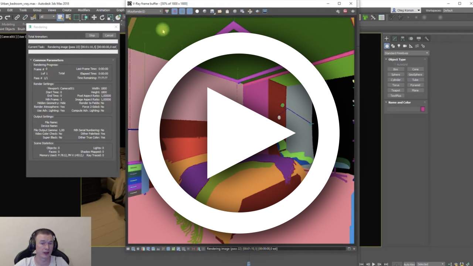473x266 pixels.
Task: Create a Teapot primitive
Action: point(396,91)
